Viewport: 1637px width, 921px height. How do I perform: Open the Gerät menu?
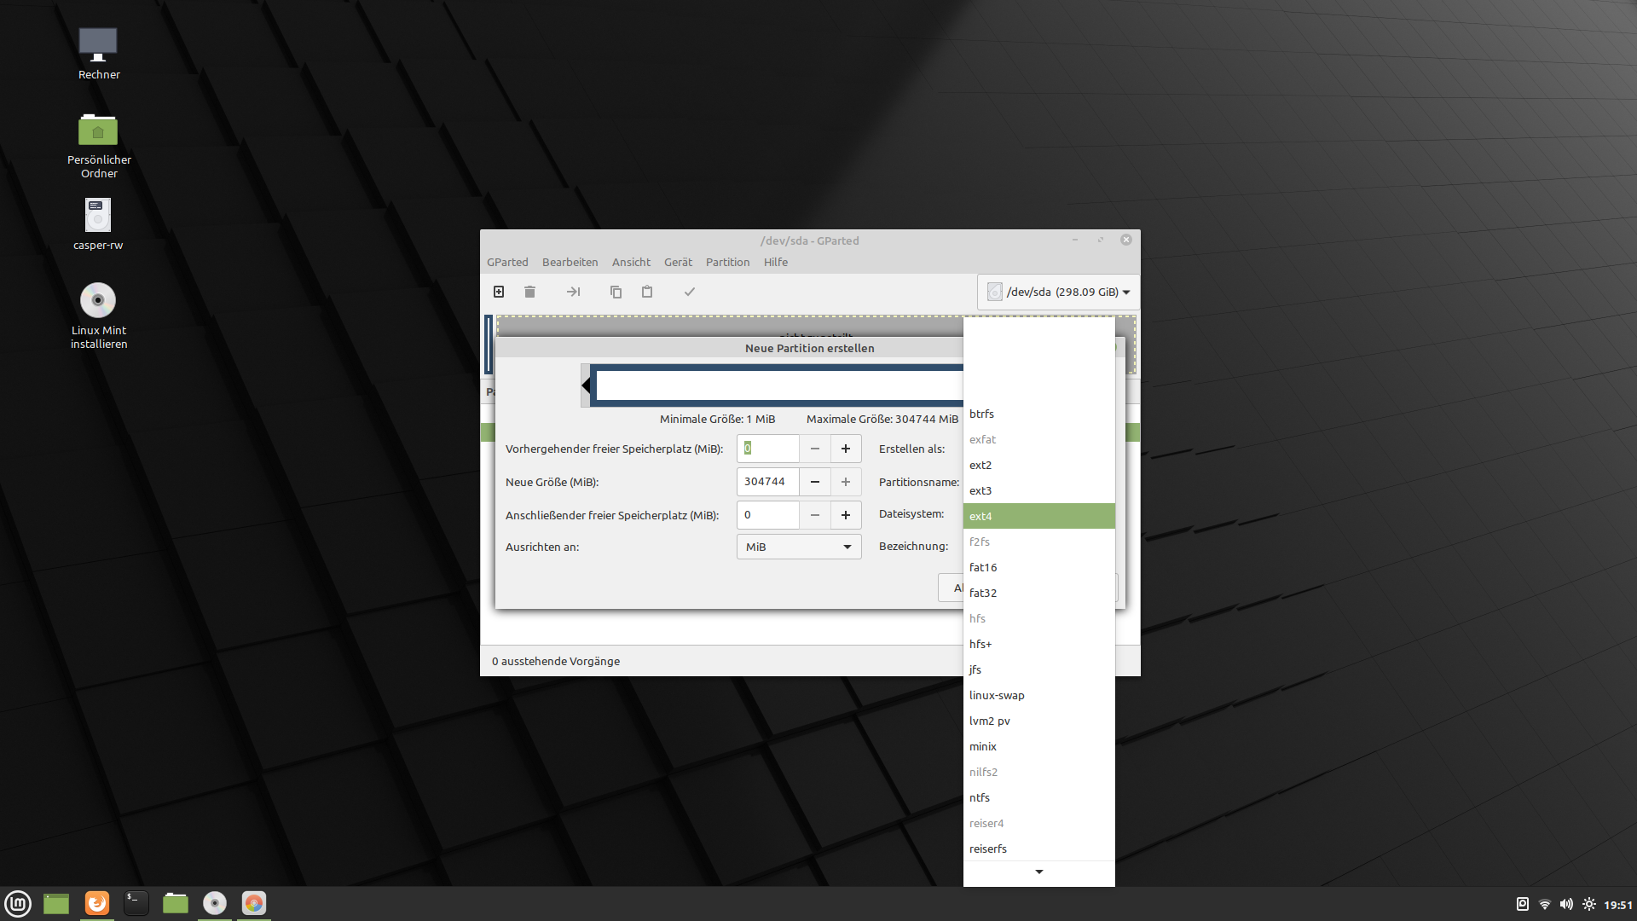pyautogui.click(x=678, y=262)
